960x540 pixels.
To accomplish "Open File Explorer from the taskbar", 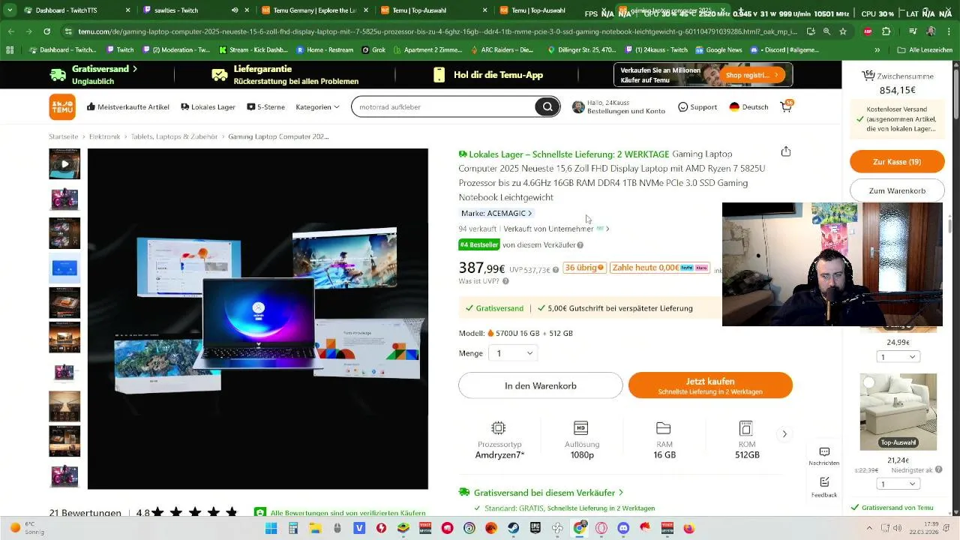I will 315,528.
